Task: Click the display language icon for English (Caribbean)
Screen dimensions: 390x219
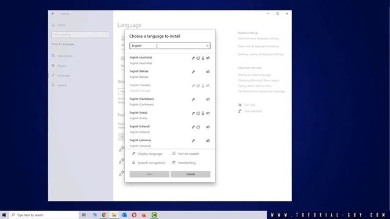Action: [x=193, y=100]
